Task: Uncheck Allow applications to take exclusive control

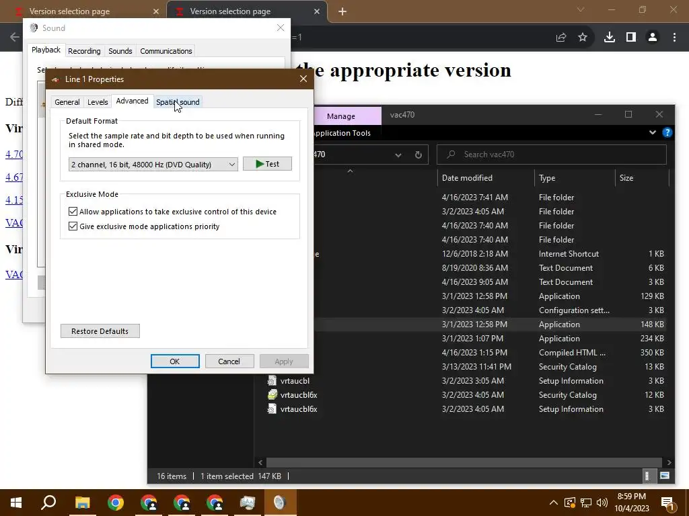Action: click(x=73, y=212)
